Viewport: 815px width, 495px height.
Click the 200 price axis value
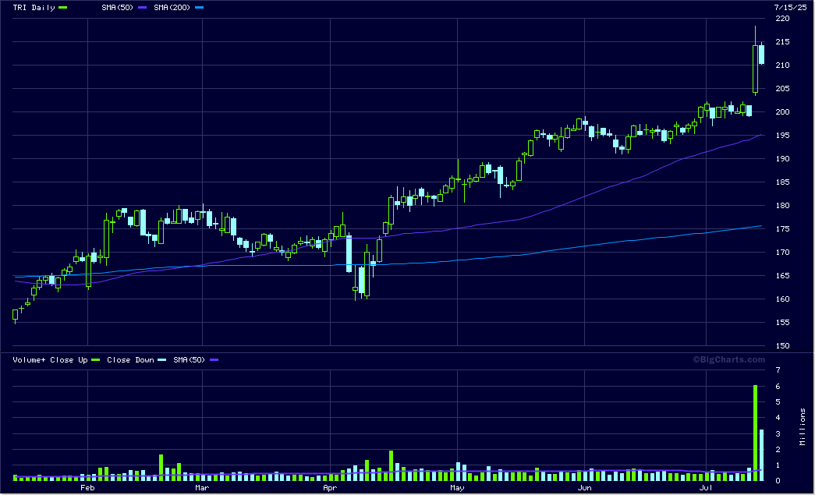[782, 112]
